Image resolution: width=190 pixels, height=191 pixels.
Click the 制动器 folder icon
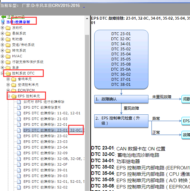tap(8, 39)
